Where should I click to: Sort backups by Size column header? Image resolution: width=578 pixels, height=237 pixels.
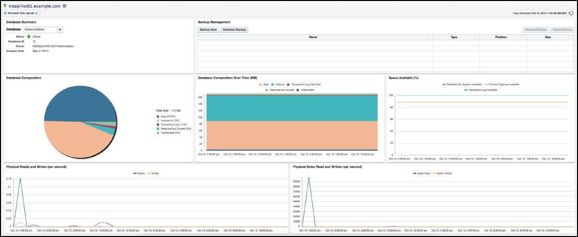548,37
